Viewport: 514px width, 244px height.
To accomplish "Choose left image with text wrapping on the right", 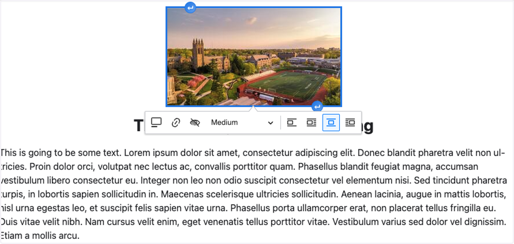I will tap(311, 123).
